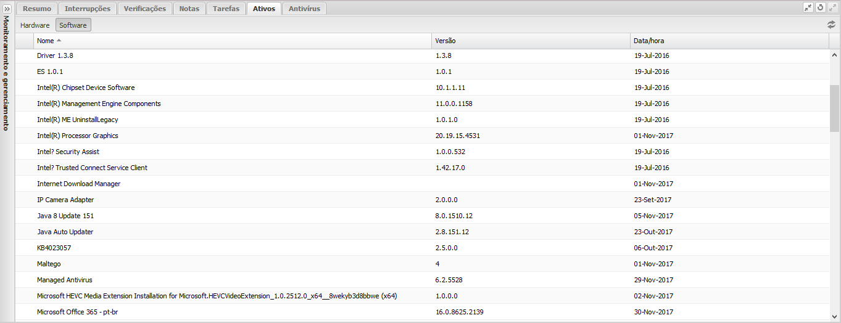
Task: Click version 10.1.1.11 cell
Action: tap(450, 88)
